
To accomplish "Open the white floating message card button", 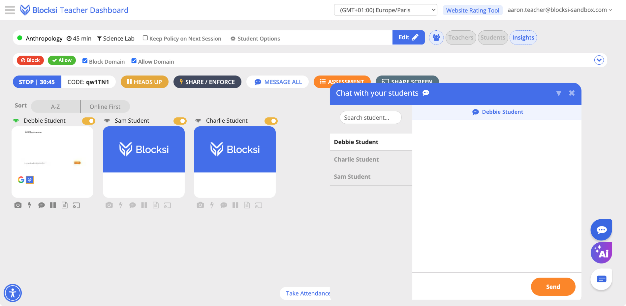I will (x=601, y=279).
